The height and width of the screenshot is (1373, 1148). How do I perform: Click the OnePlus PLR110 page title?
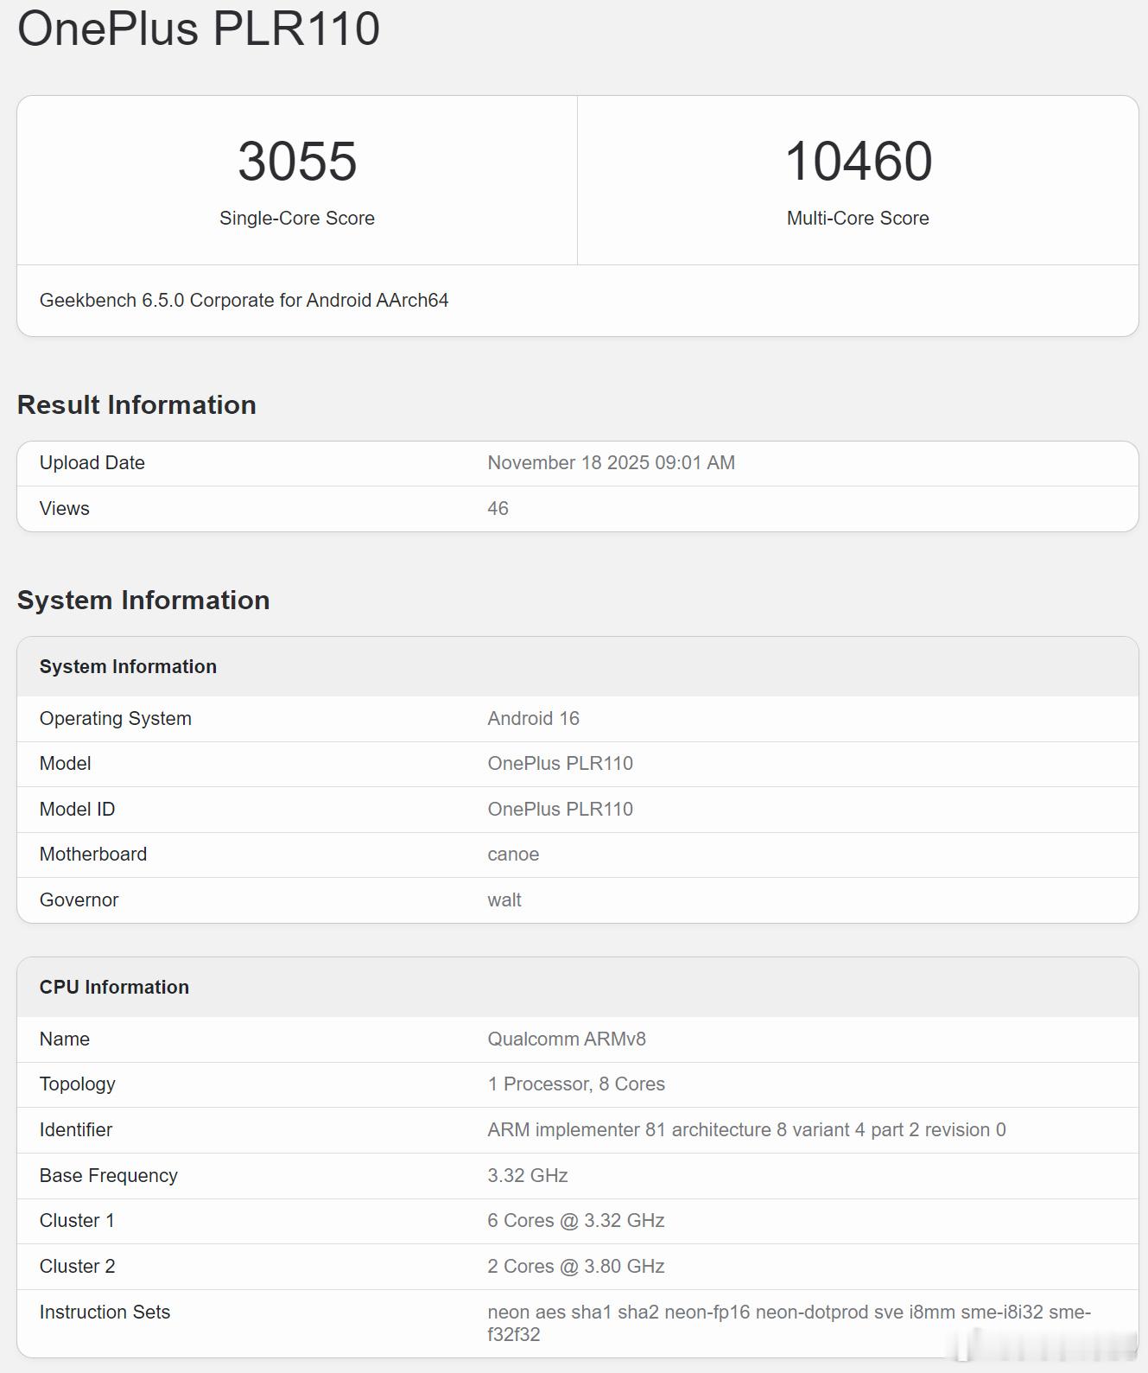click(199, 29)
